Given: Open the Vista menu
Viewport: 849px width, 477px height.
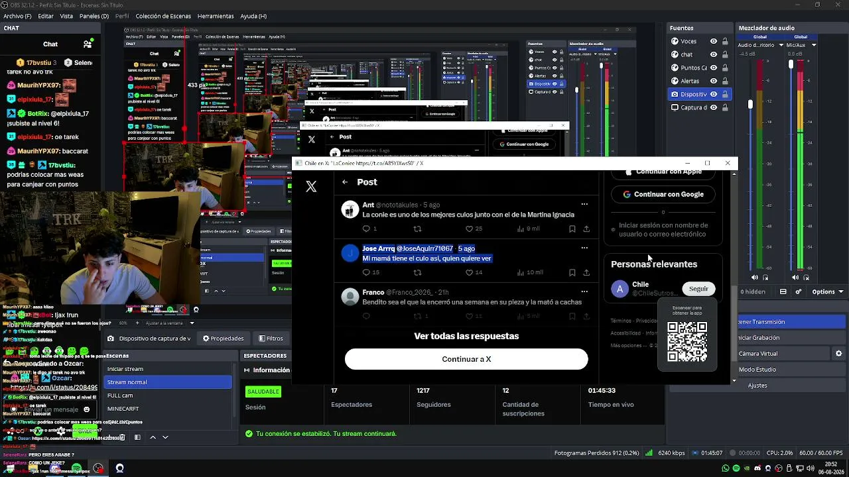Looking at the screenshot, I should click(67, 16).
